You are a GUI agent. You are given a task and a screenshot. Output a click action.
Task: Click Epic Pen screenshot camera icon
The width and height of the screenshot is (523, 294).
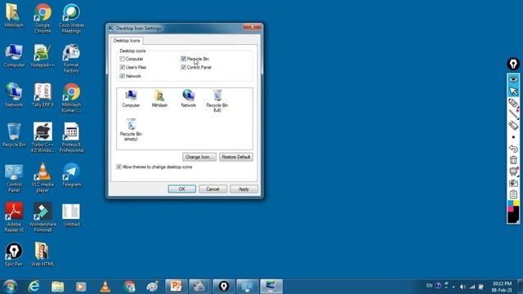513,183
